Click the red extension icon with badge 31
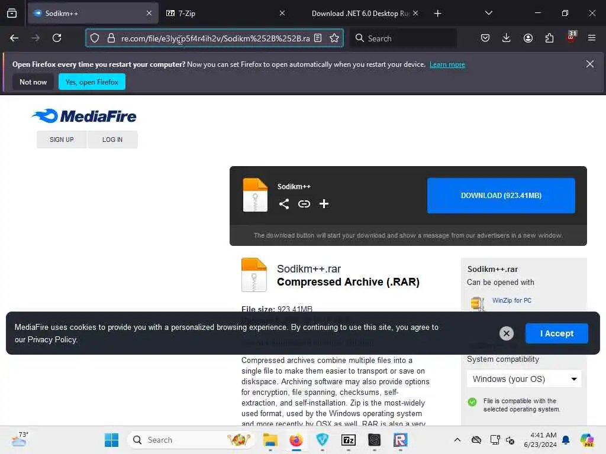606x454 pixels. pos(571,37)
